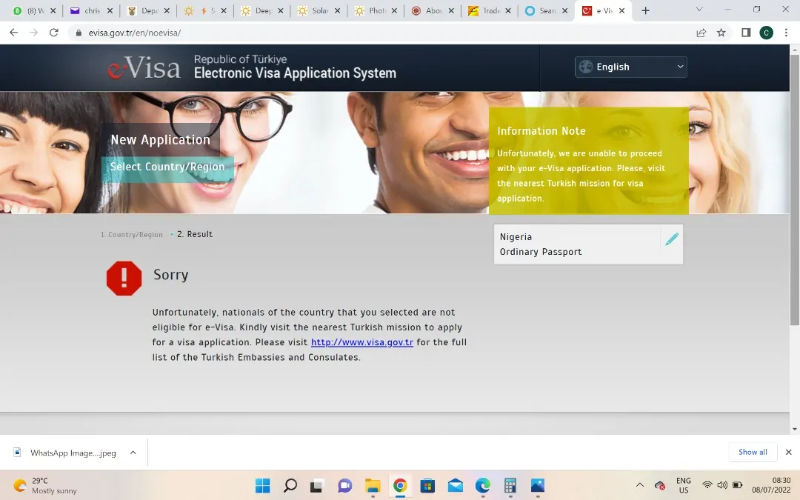Expand the WhatsApp Image download options chevron
This screenshot has height=500, width=800.
(133, 453)
